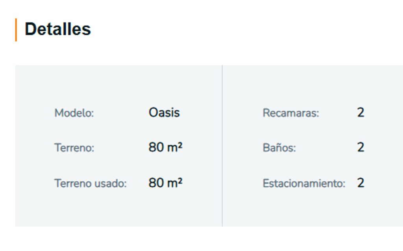
Task: Click the superscript 2 in Terreno value
Action: click(180, 145)
